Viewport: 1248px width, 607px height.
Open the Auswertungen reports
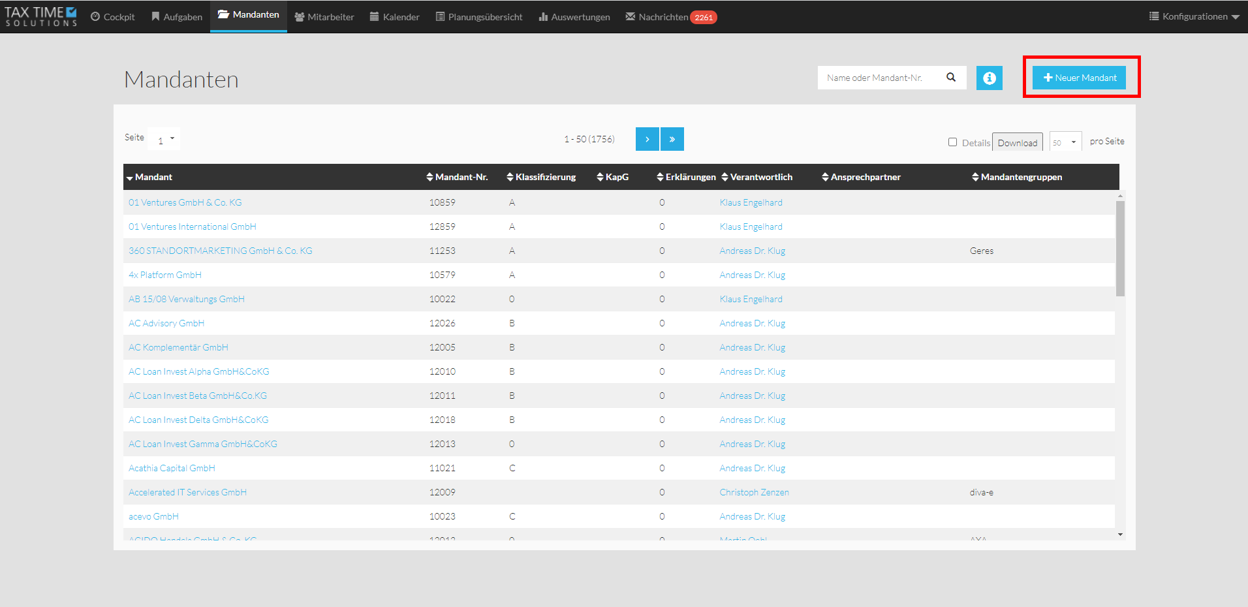tap(574, 17)
